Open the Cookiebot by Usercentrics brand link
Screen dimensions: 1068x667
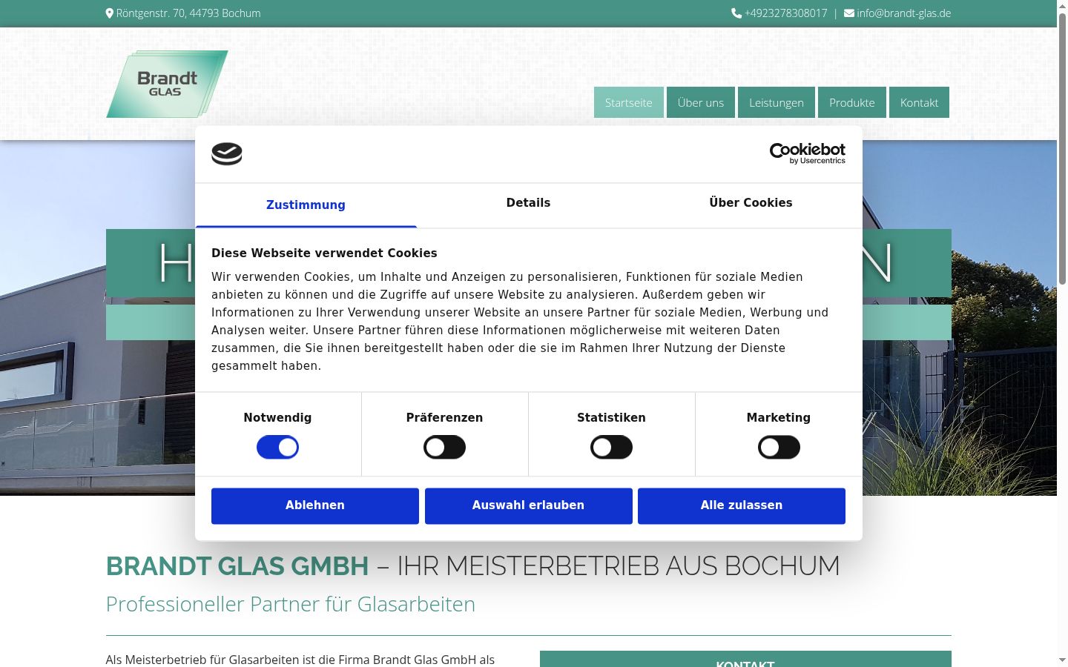[808, 153]
